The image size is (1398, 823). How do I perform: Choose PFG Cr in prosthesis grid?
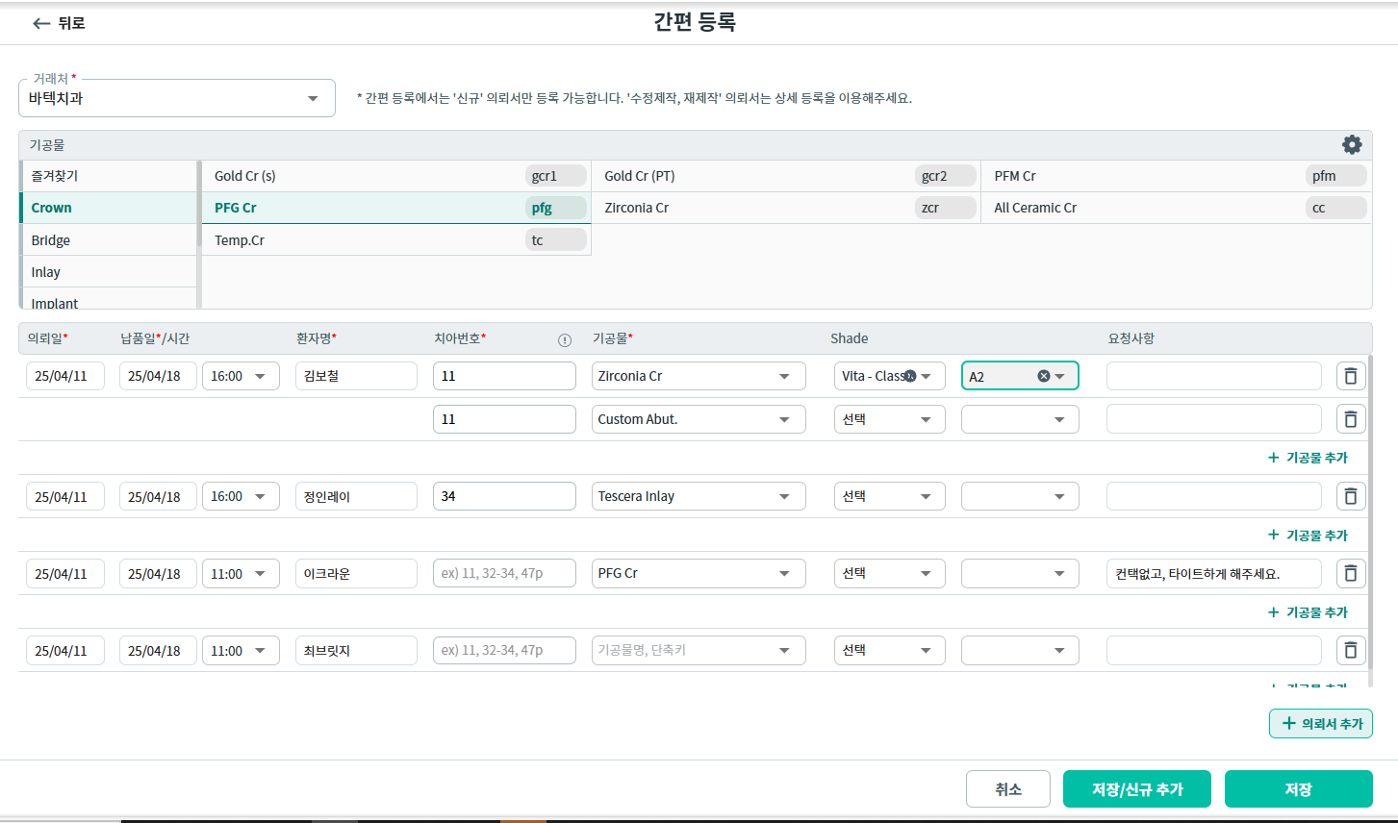tap(396, 208)
